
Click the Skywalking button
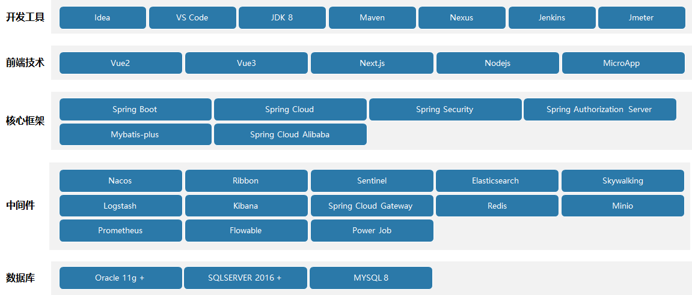tap(622, 181)
